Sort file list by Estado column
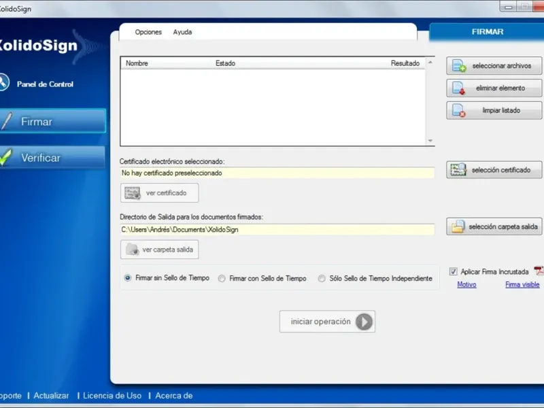The height and width of the screenshot is (408, 544). coord(226,63)
